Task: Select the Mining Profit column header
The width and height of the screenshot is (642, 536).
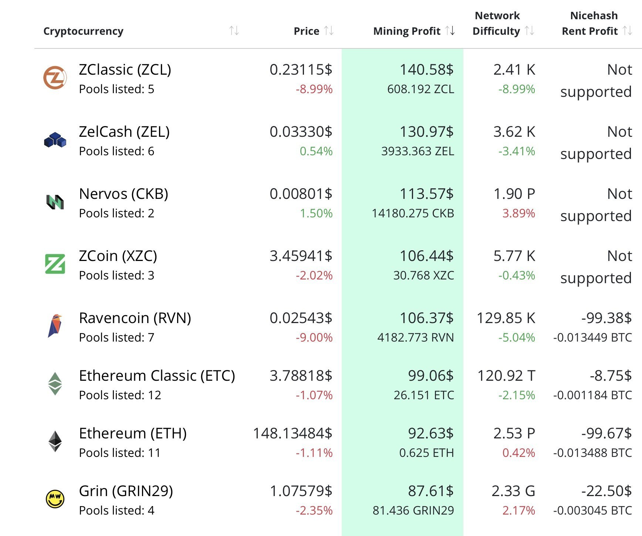Action: 407,31
